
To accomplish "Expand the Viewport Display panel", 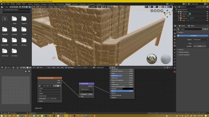I will (183, 52).
